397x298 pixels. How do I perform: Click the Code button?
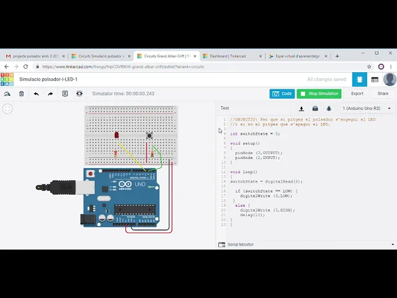click(282, 94)
